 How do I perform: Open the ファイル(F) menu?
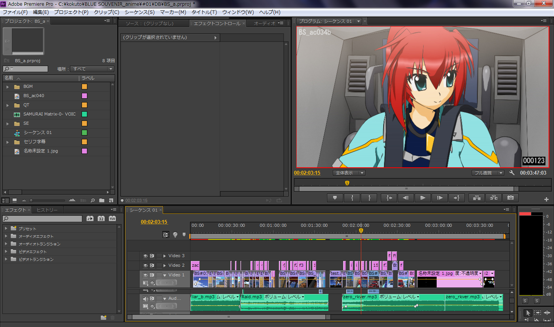[15, 12]
